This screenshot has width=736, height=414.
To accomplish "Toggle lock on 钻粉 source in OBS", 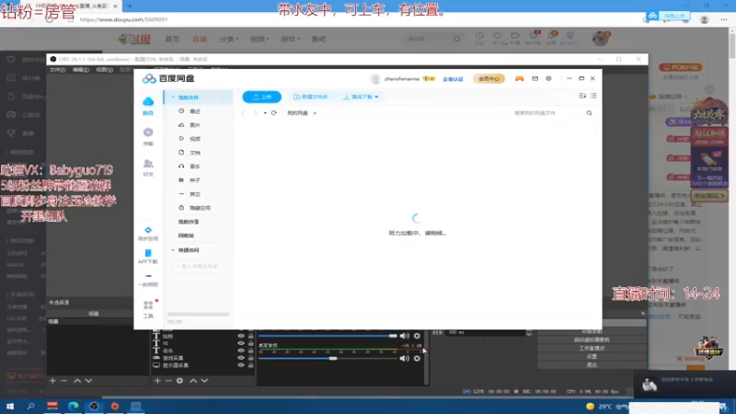I will pyautogui.click(x=250, y=336).
